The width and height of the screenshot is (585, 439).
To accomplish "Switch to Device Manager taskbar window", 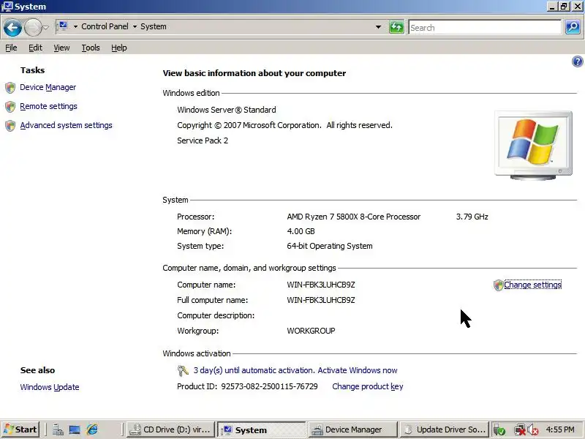I will (x=352, y=429).
